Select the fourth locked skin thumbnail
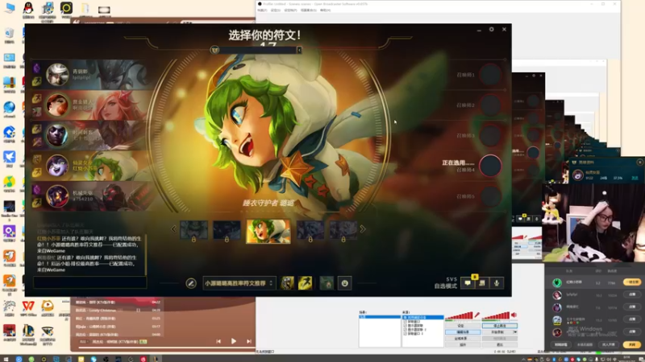Viewport: 645px width, 362px height. click(x=310, y=230)
